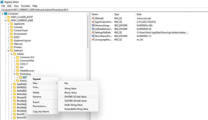This screenshot has width=208, height=120.
Task: Choose Key in the New submenu
Action: (x=78, y=83)
